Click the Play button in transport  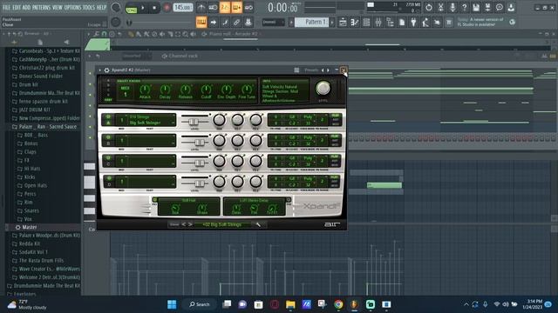[143, 8]
